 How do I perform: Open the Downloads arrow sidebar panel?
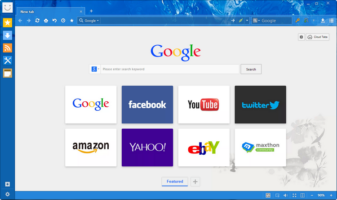coord(8,35)
